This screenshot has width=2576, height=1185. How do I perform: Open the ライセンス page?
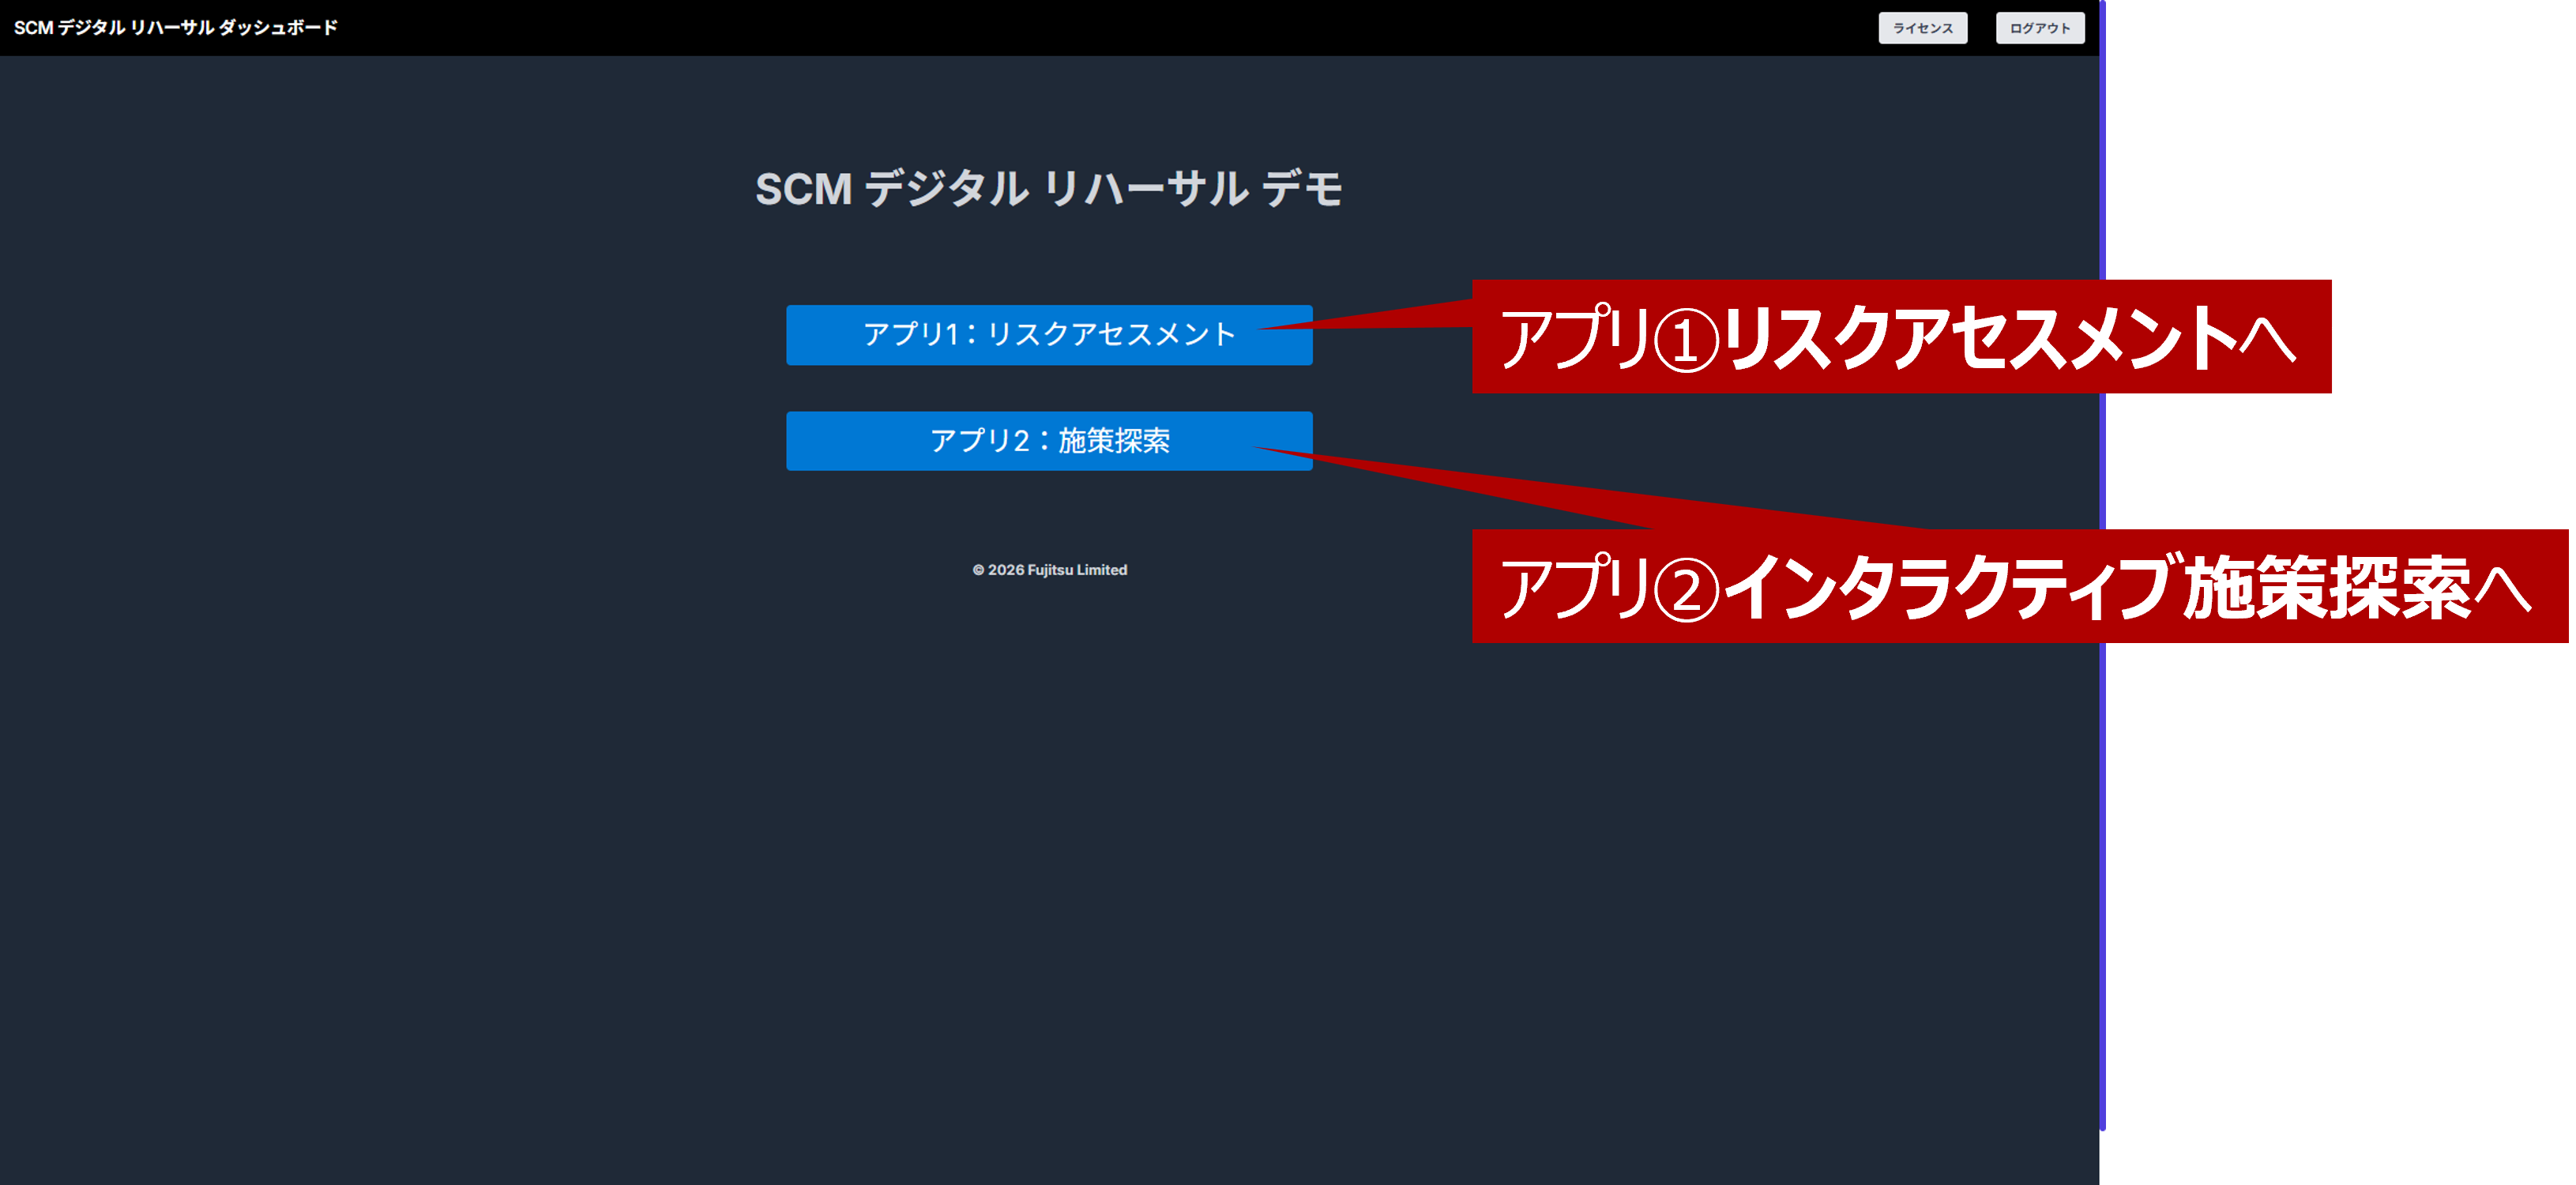[x=1922, y=28]
